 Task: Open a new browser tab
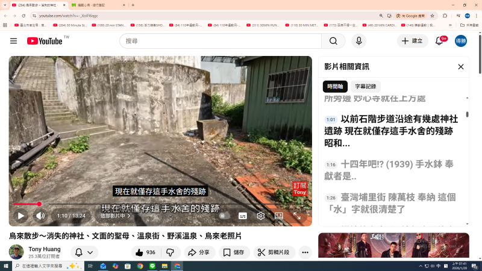pyautogui.click(x=133, y=5)
